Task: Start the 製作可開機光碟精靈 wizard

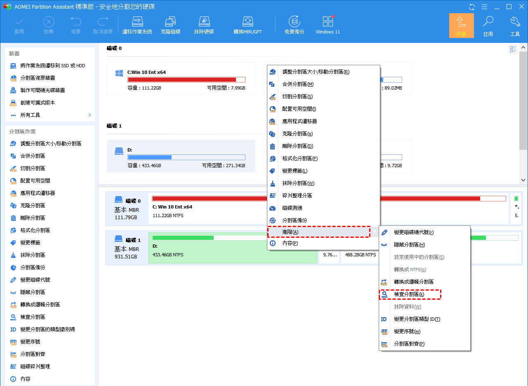Action: pos(38,90)
